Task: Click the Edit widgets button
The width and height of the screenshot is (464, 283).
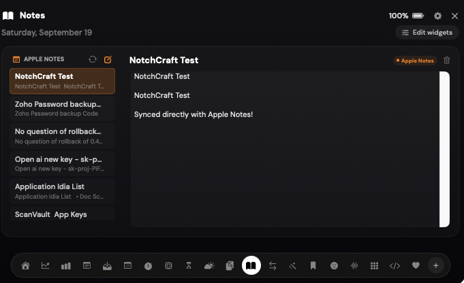Action: (427, 33)
